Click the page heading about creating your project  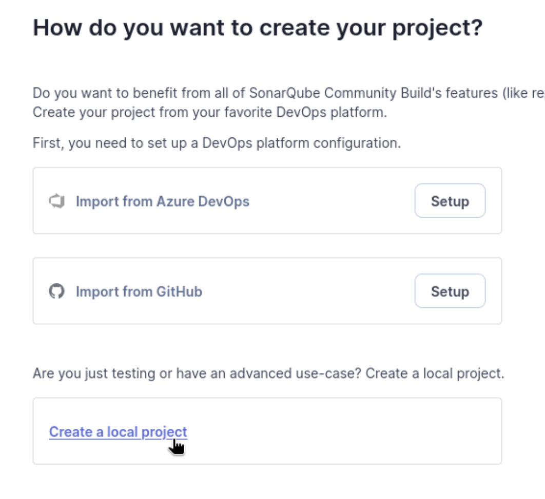click(258, 28)
